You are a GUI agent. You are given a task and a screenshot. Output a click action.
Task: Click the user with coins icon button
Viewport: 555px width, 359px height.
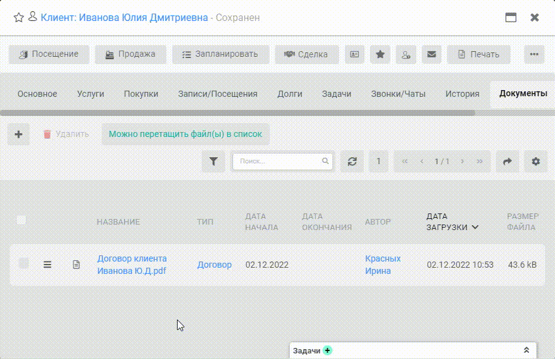(x=406, y=54)
